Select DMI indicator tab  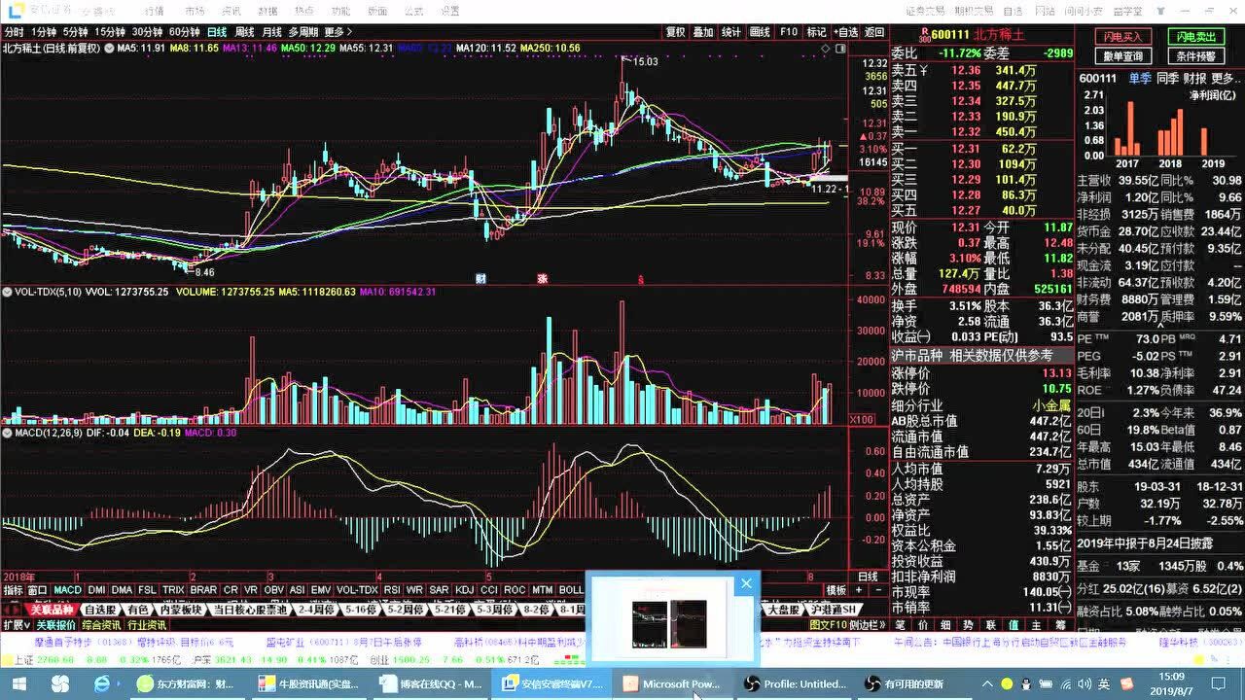pyautogui.click(x=97, y=590)
